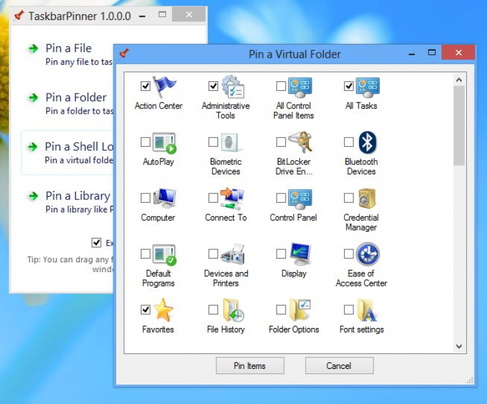Click the Connect To label

pos(226,218)
